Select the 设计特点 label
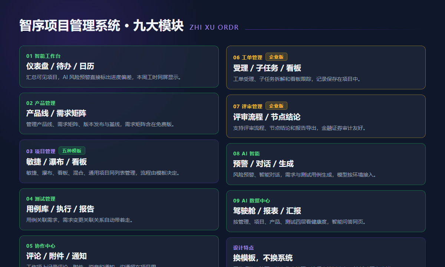Screen dimensions: 445x267 click(x=243, y=248)
